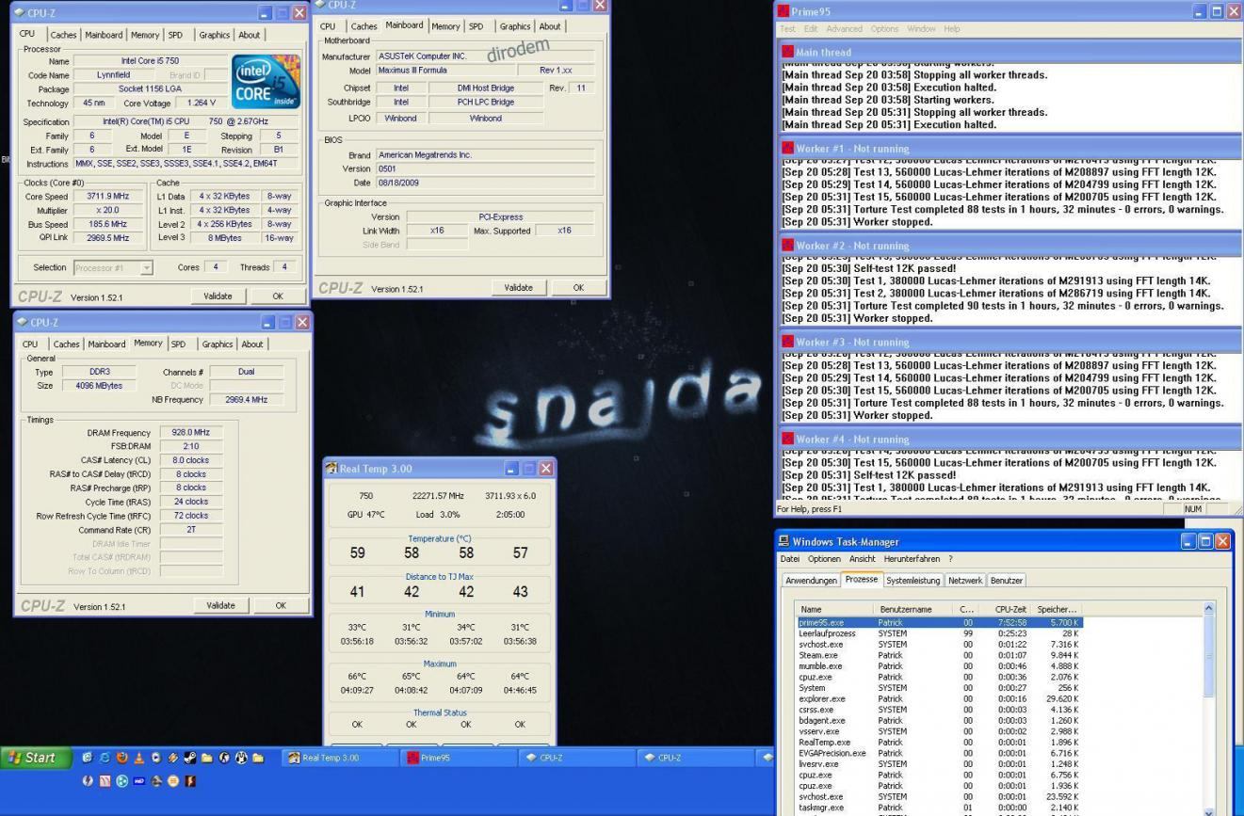1244x816 pixels.
Task: Switch to the Systemleistung tab in Task-Manager
Action: 915,581
